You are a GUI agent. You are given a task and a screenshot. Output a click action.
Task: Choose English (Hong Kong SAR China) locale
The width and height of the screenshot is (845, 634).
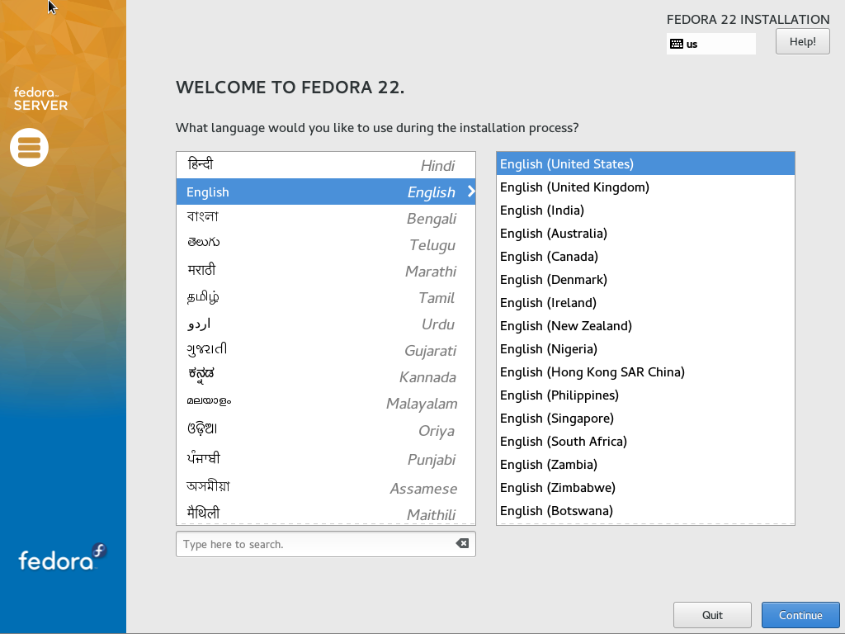click(645, 372)
